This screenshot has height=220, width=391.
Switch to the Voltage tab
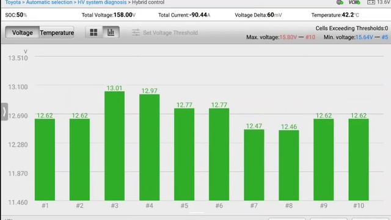click(x=23, y=32)
